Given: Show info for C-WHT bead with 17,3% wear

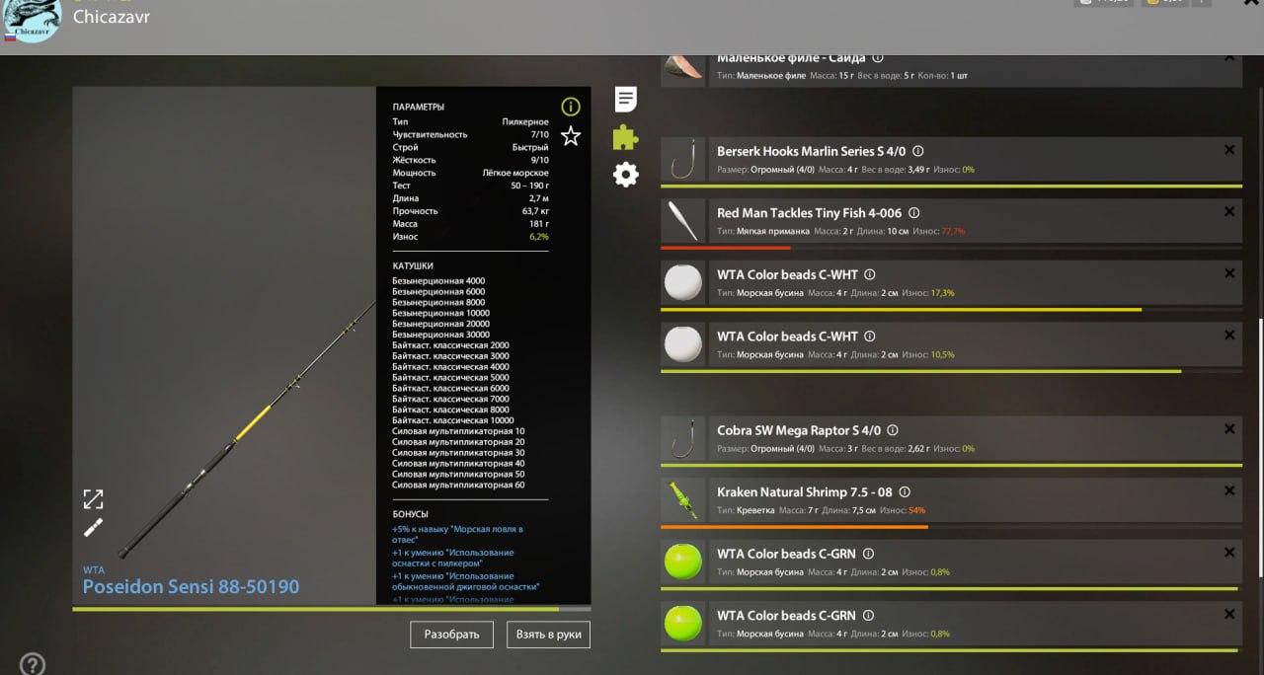Looking at the screenshot, I should [870, 274].
